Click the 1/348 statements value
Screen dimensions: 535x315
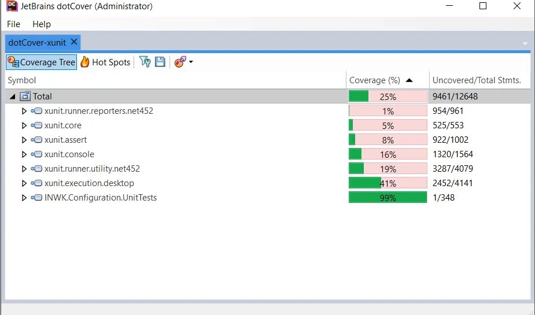click(x=444, y=198)
